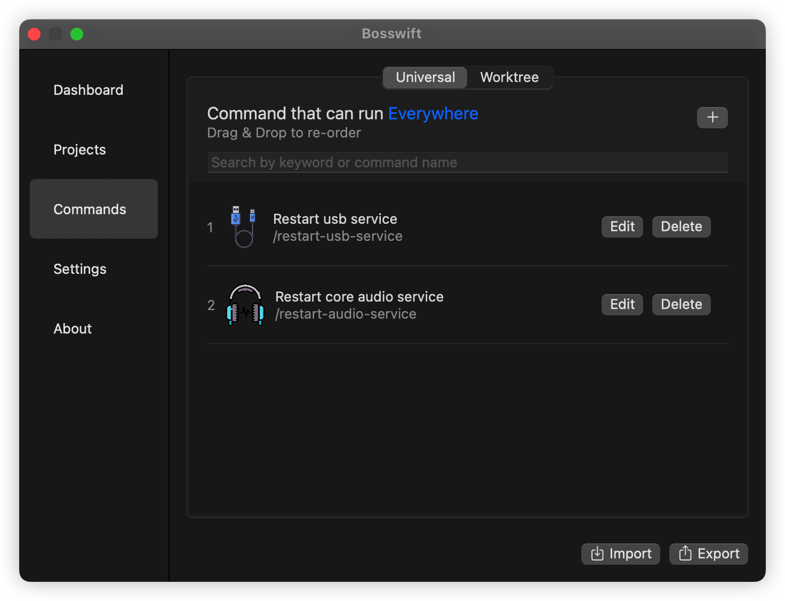Click the blue 'Everywhere' heading word
This screenshot has width=785, height=601.
pyautogui.click(x=433, y=113)
